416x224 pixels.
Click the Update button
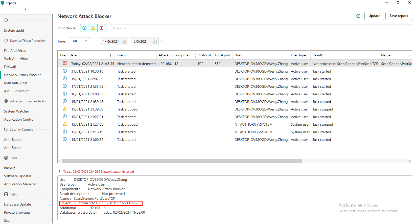374,16
